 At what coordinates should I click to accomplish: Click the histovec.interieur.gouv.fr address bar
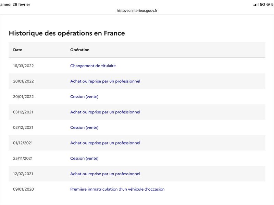click(137, 11)
